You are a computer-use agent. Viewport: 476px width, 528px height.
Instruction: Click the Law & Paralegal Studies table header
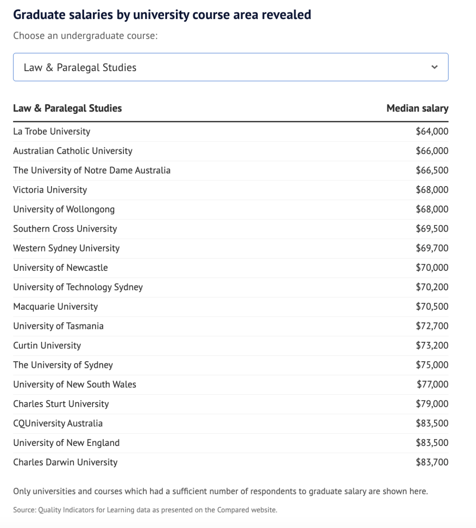point(67,108)
